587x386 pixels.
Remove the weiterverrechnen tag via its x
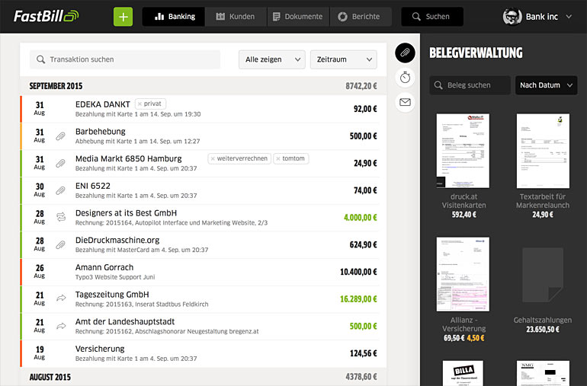coord(213,159)
